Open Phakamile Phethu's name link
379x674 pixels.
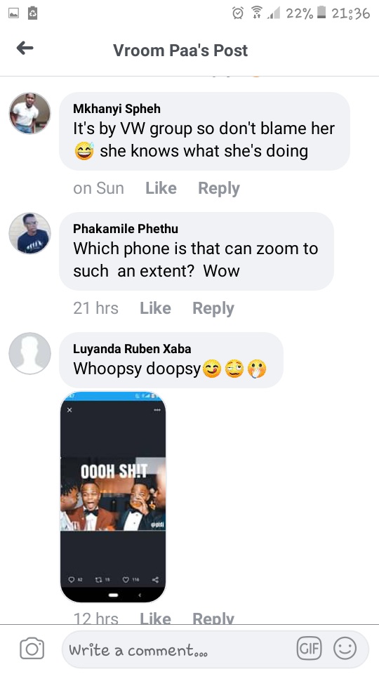point(126,229)
